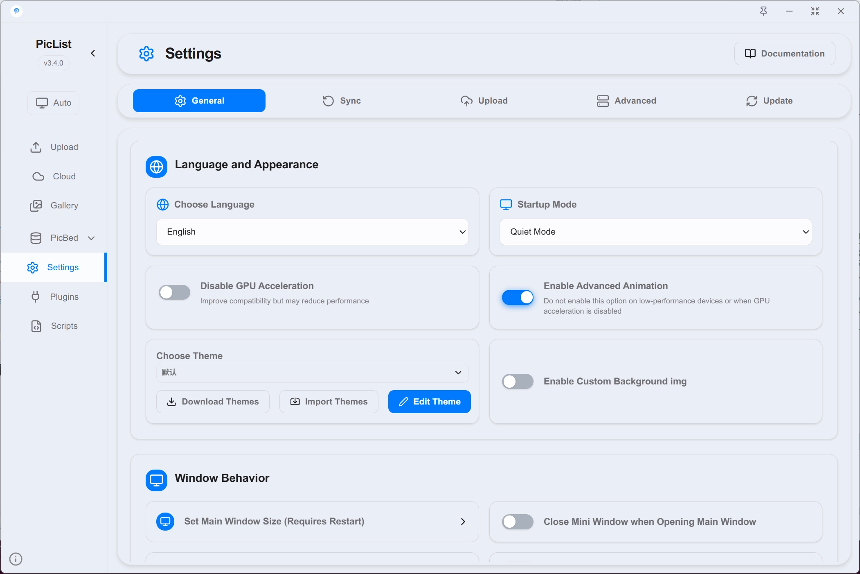The image size is (860, 574).
Task: Open the Documentation link button
Action: 785,54
